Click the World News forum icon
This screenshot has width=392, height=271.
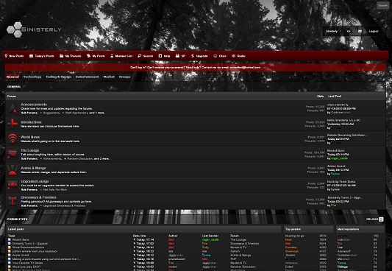13,139
